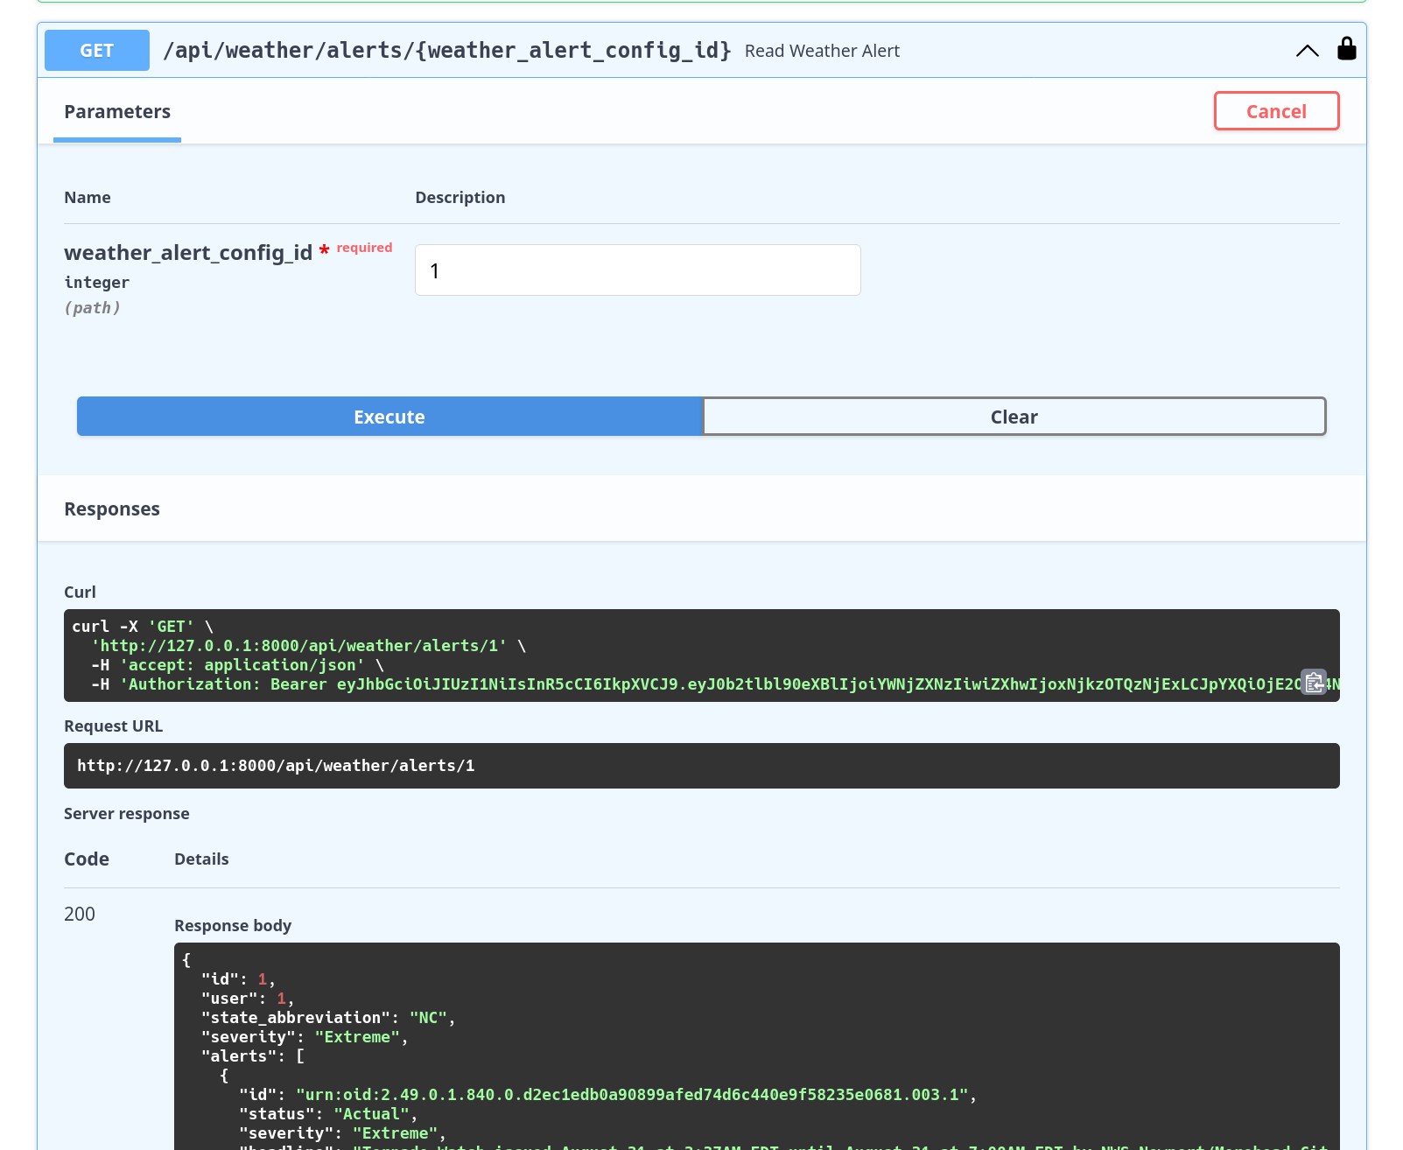Click the "user": 1 line
This screenshot has height=1150, width=1403.
pos(248,999)
